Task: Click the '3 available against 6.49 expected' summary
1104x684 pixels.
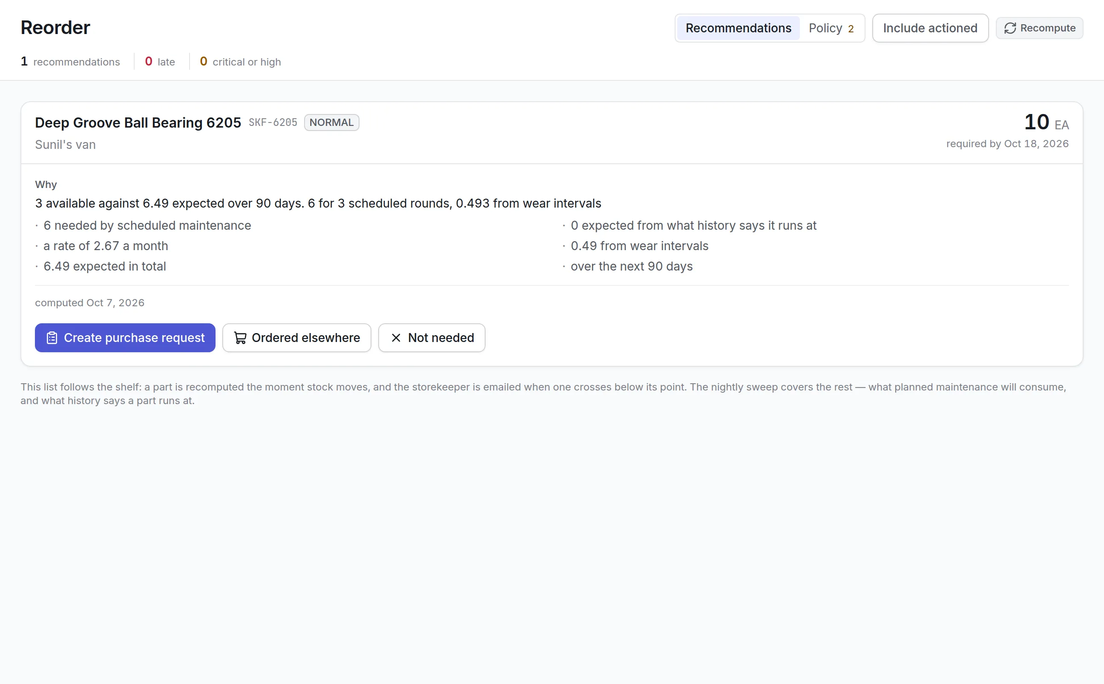Action: tap(318, 204)
